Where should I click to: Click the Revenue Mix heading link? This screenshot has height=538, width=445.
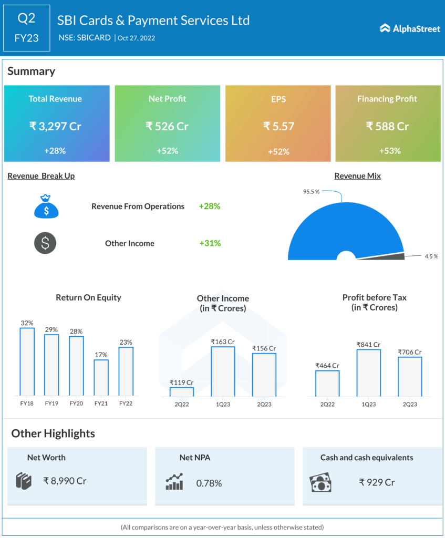point(357,176)
